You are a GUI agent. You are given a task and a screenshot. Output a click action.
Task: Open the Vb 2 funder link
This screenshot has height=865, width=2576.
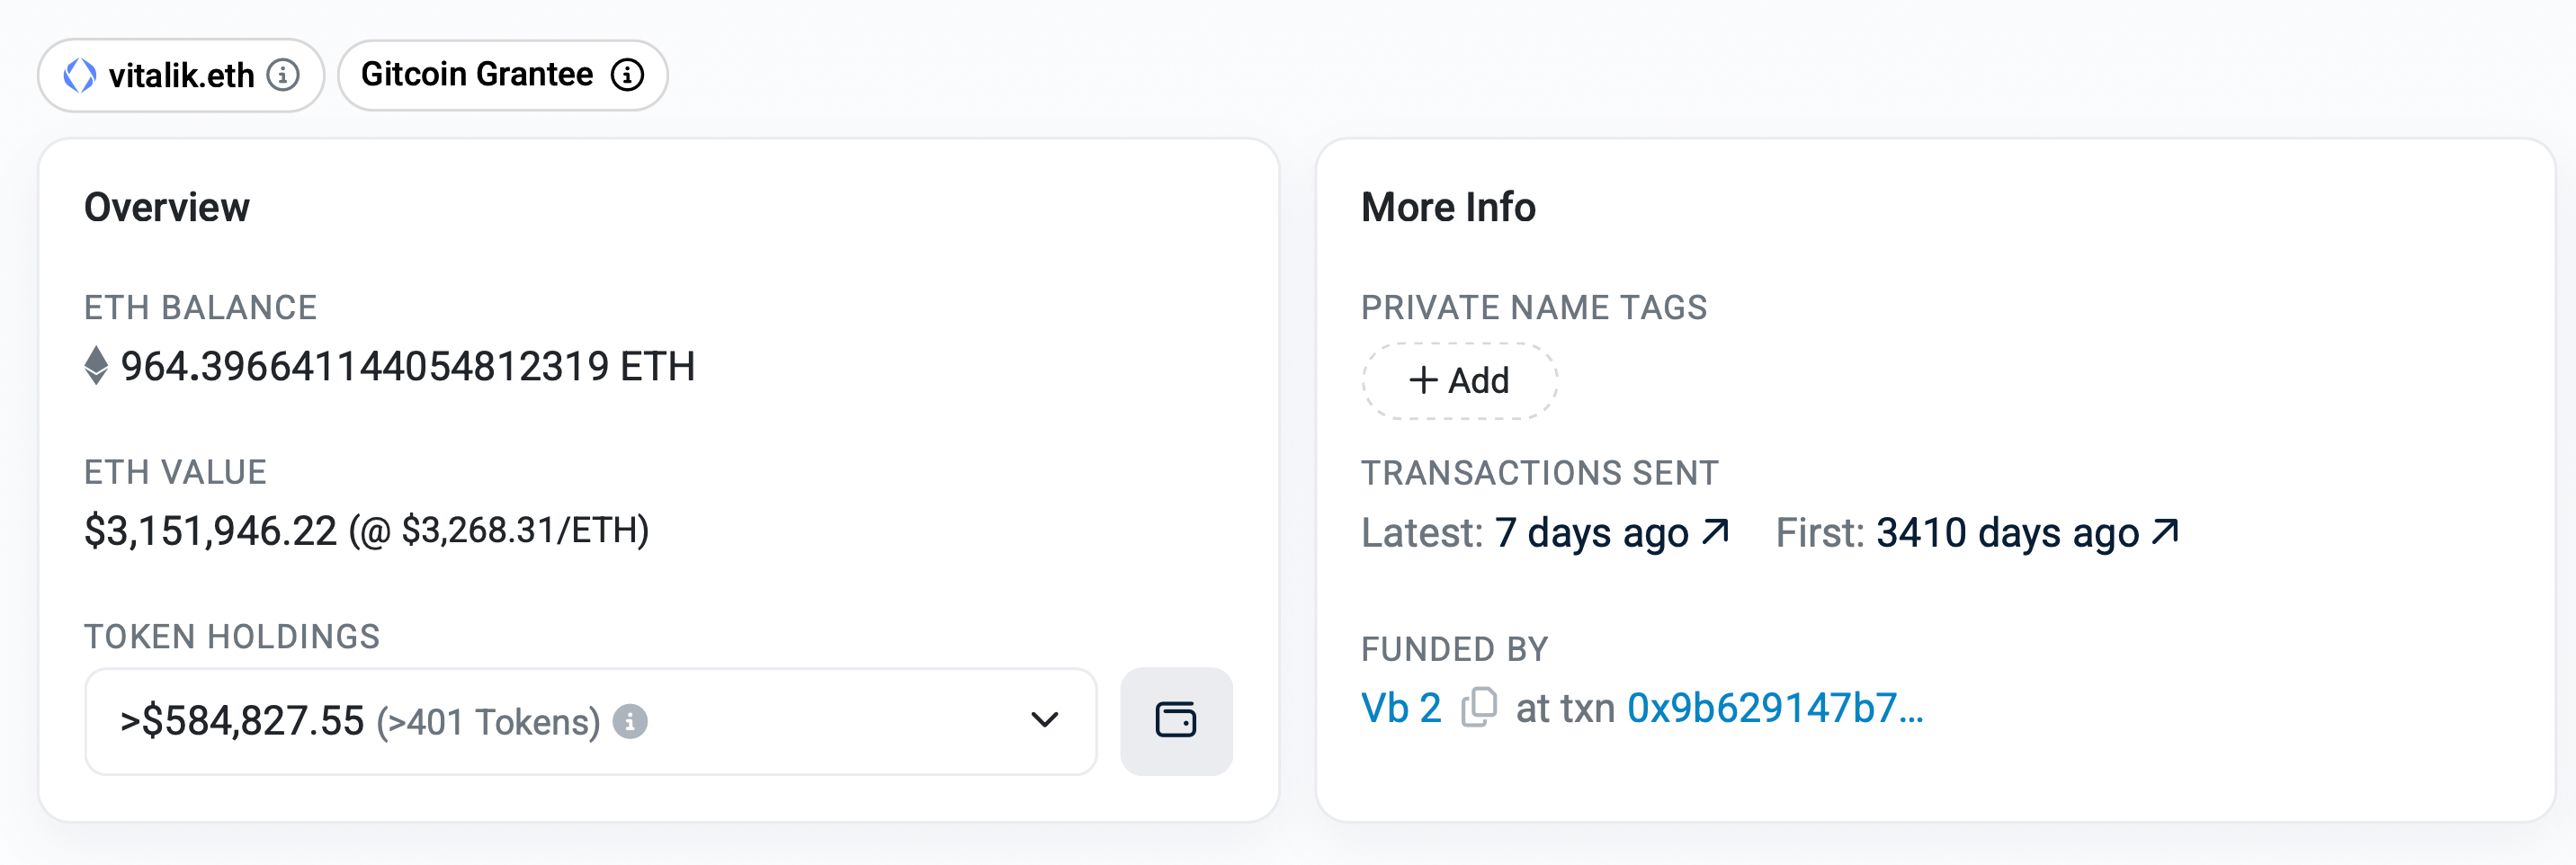point(1401,708)
